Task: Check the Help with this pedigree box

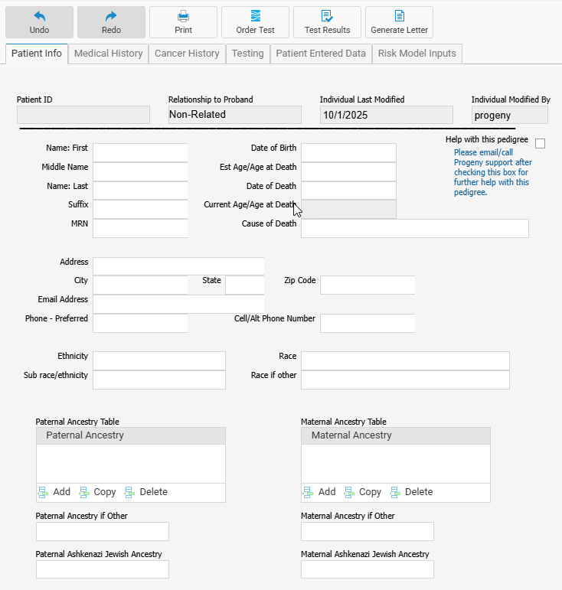Action: (540, 144)
